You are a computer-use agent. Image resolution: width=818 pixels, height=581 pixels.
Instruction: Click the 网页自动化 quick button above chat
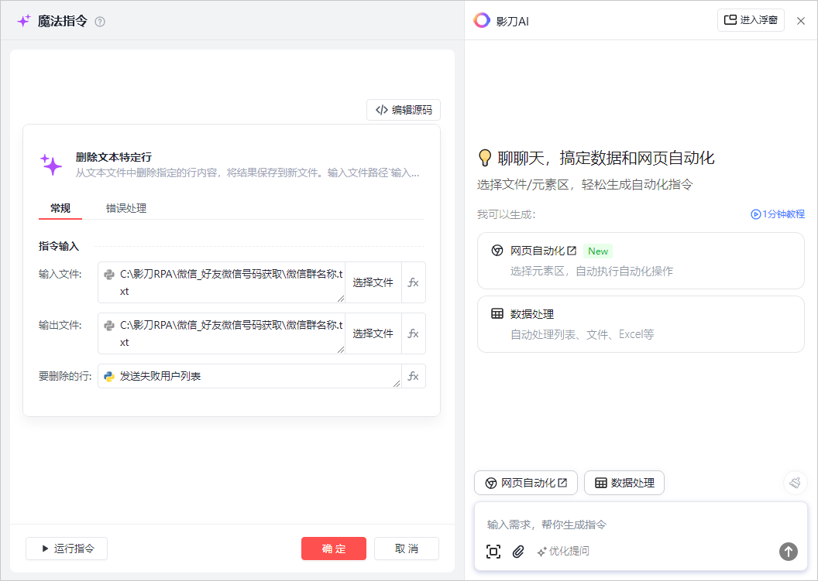526,483
